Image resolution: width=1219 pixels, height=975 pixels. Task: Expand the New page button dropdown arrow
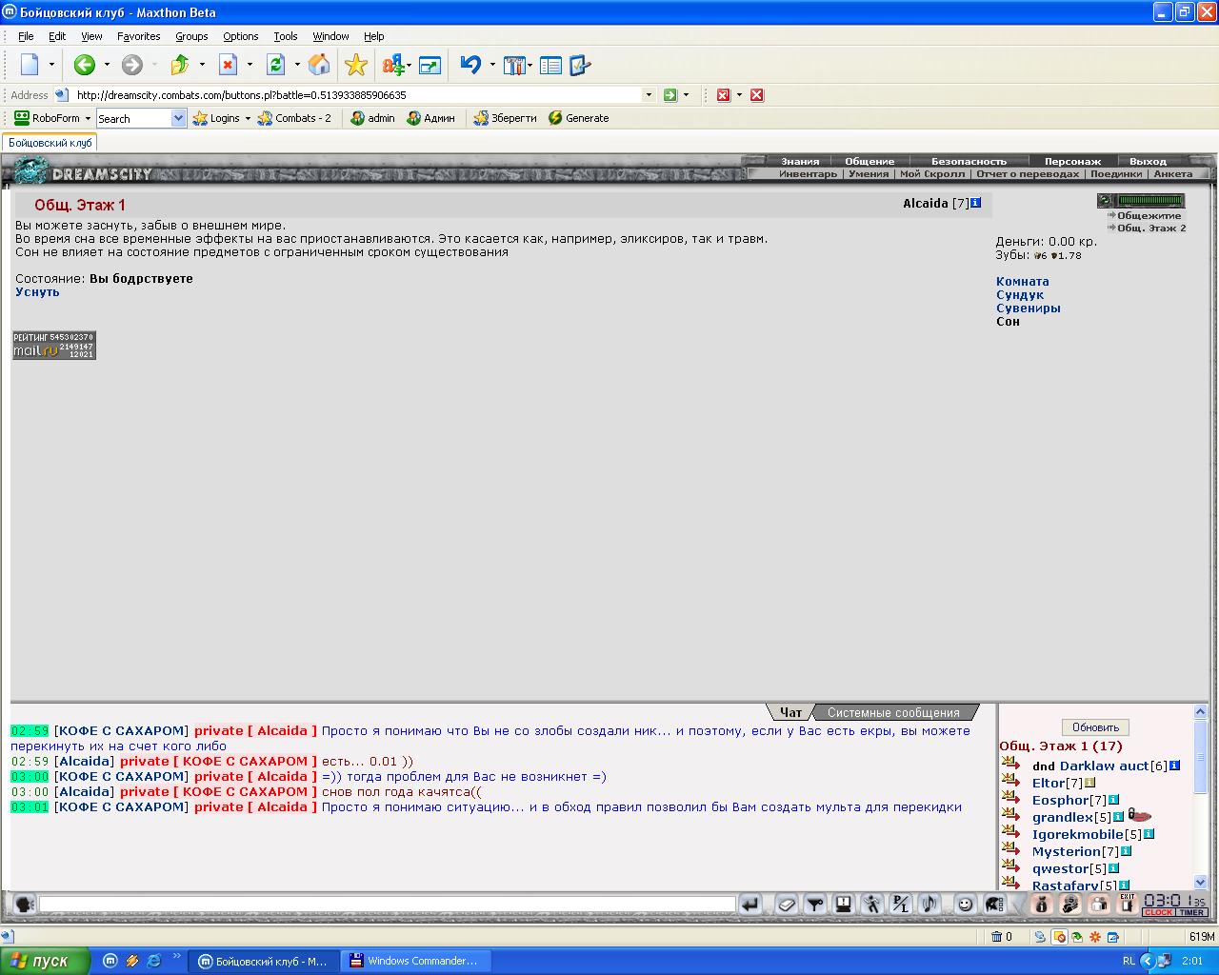point(51,65)
